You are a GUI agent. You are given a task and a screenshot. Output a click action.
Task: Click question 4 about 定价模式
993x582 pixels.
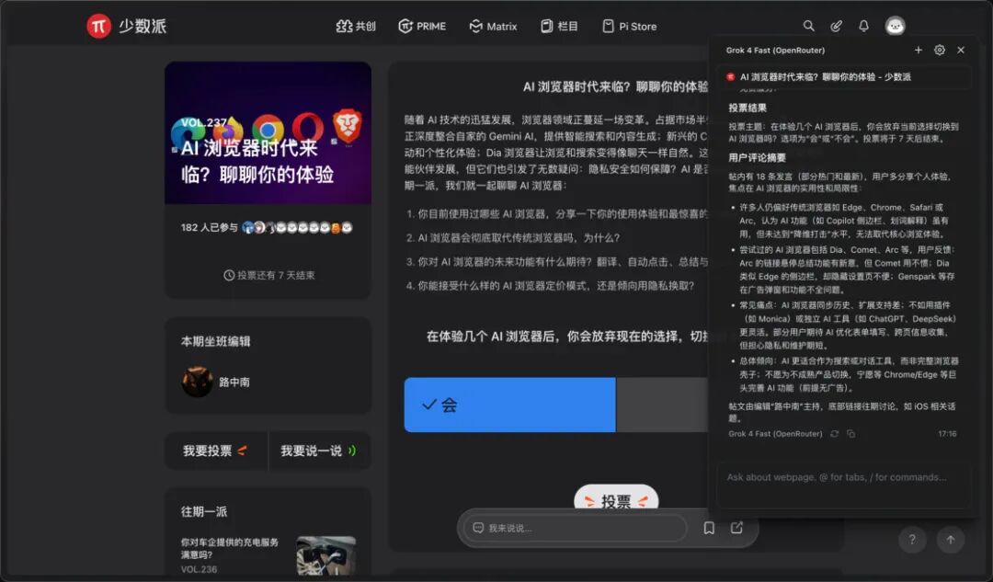click(x=550, y=286)
